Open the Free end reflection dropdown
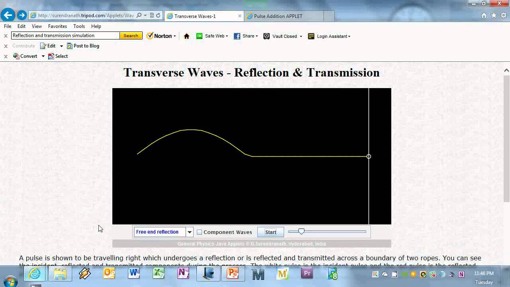Screen dimensions: 510x287 point(190,232)
